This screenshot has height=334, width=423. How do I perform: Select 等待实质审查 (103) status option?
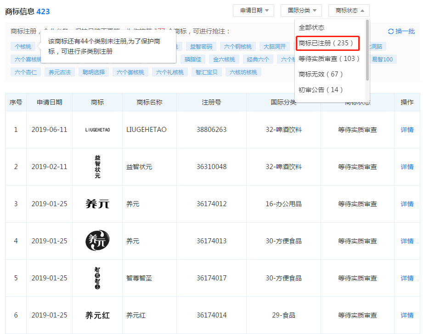coord(329,59)
